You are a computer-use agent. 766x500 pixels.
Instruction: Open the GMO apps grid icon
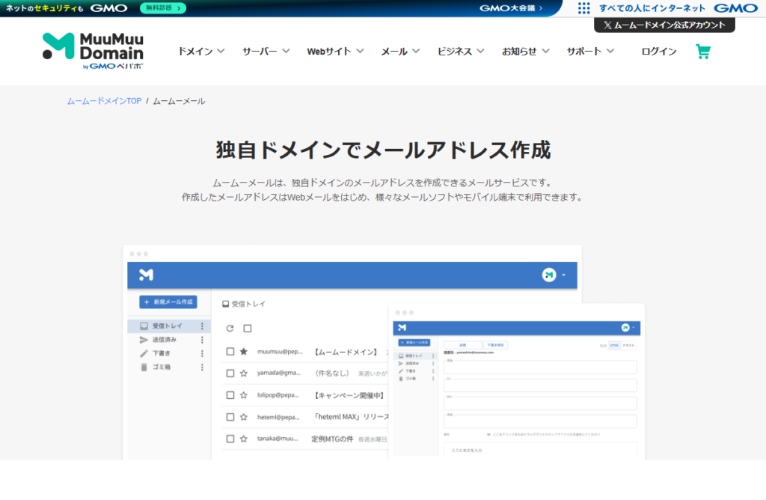(x=583, y=8)
